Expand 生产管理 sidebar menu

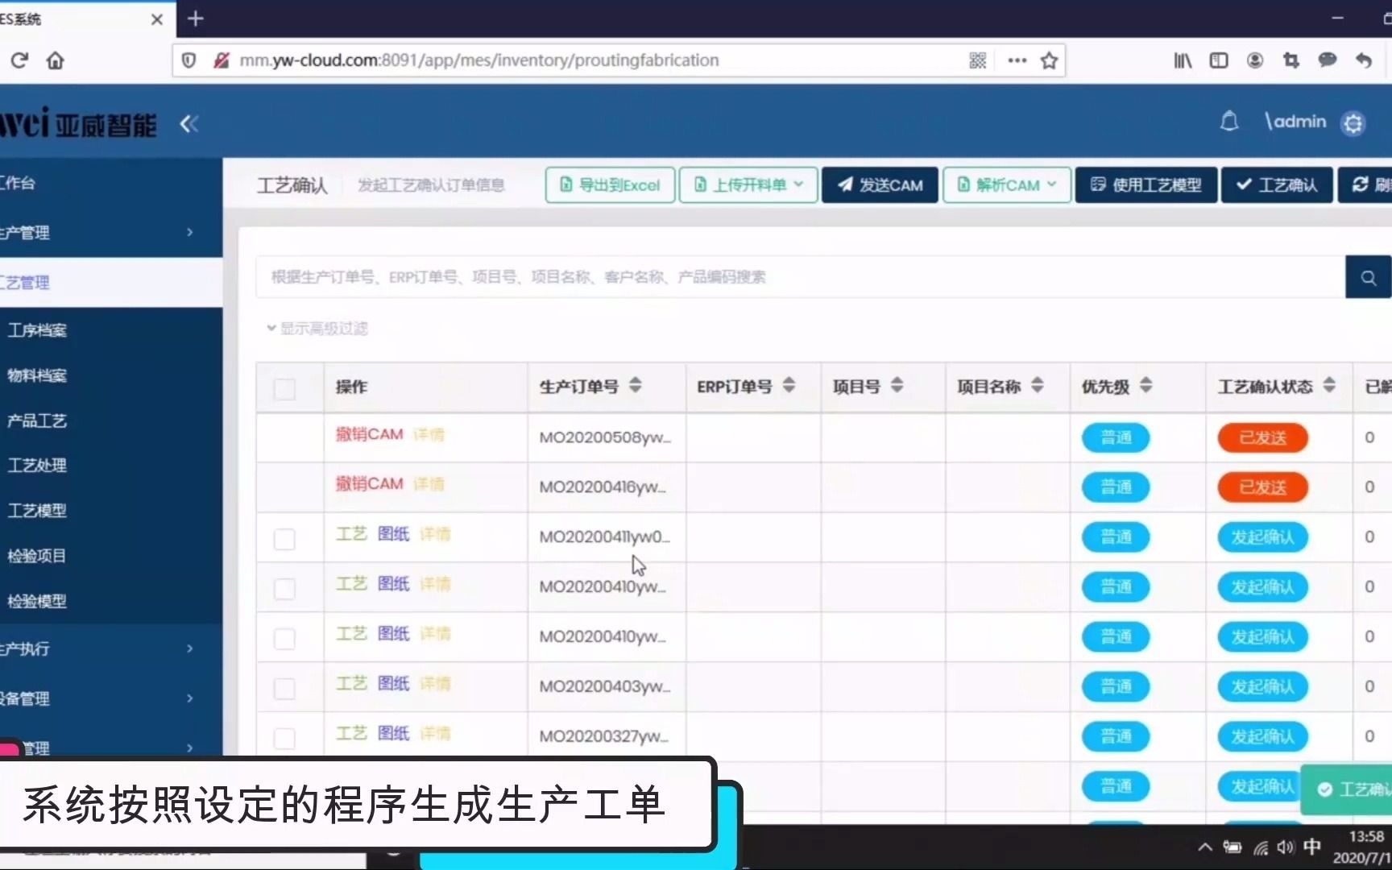(111, 233)
